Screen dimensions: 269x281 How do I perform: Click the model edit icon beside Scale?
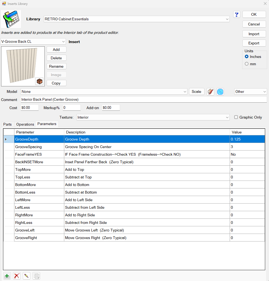pyautogui.click(x=210, y=92)
